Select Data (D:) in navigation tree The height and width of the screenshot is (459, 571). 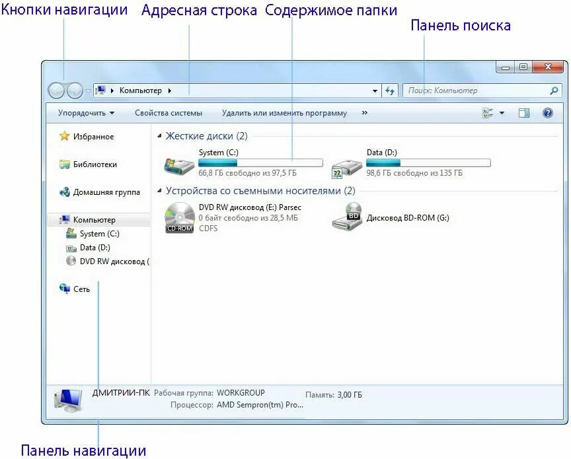point(95,248)
